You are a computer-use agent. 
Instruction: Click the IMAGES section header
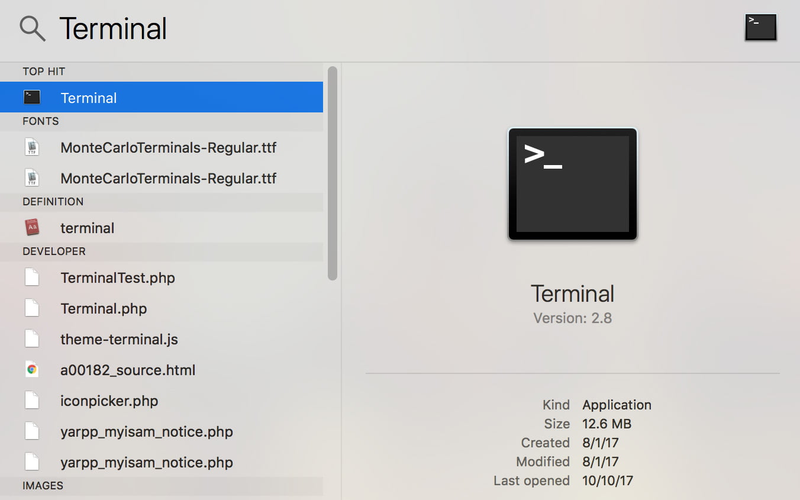point(43,486)
